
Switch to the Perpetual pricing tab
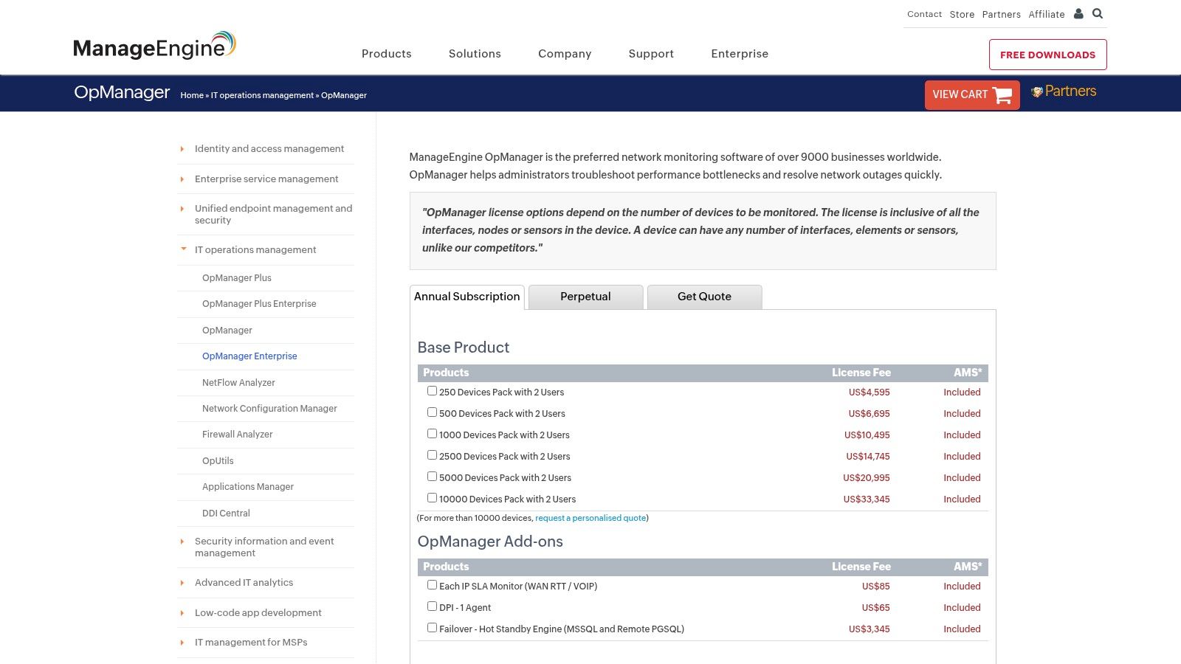[585, 297]
